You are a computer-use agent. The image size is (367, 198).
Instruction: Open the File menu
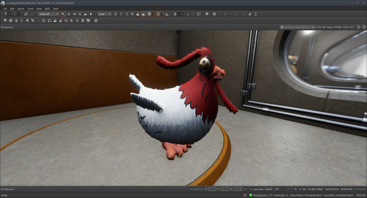[5, 9]
